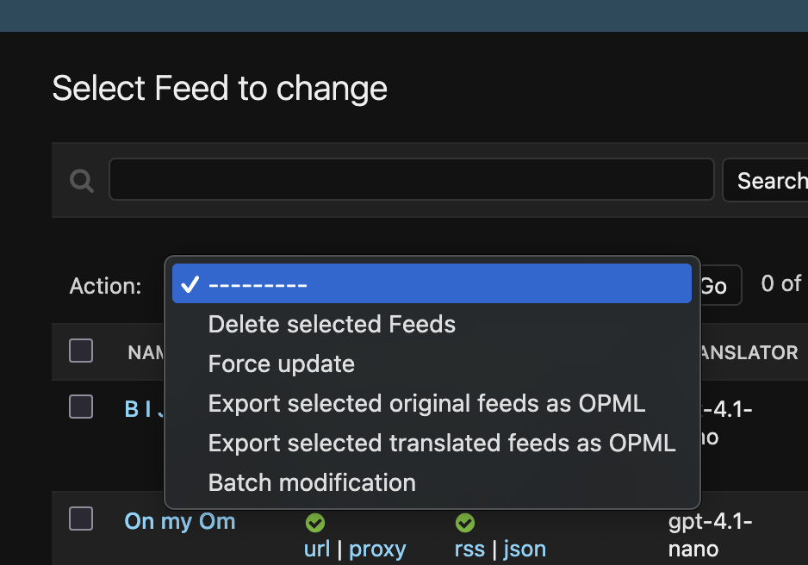Screen dimensions: 808x565
Task: Select Batch modification action
Action: pyautogui.click(x=312, y=482)
